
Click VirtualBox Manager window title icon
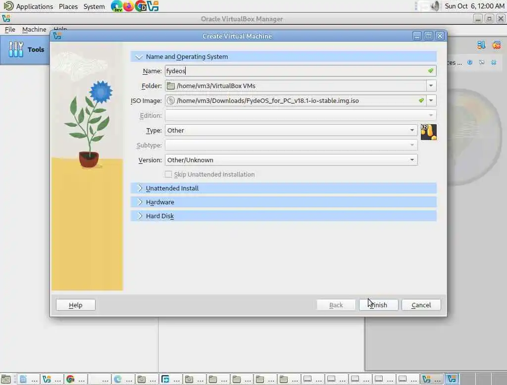click(x=6, y=19)
